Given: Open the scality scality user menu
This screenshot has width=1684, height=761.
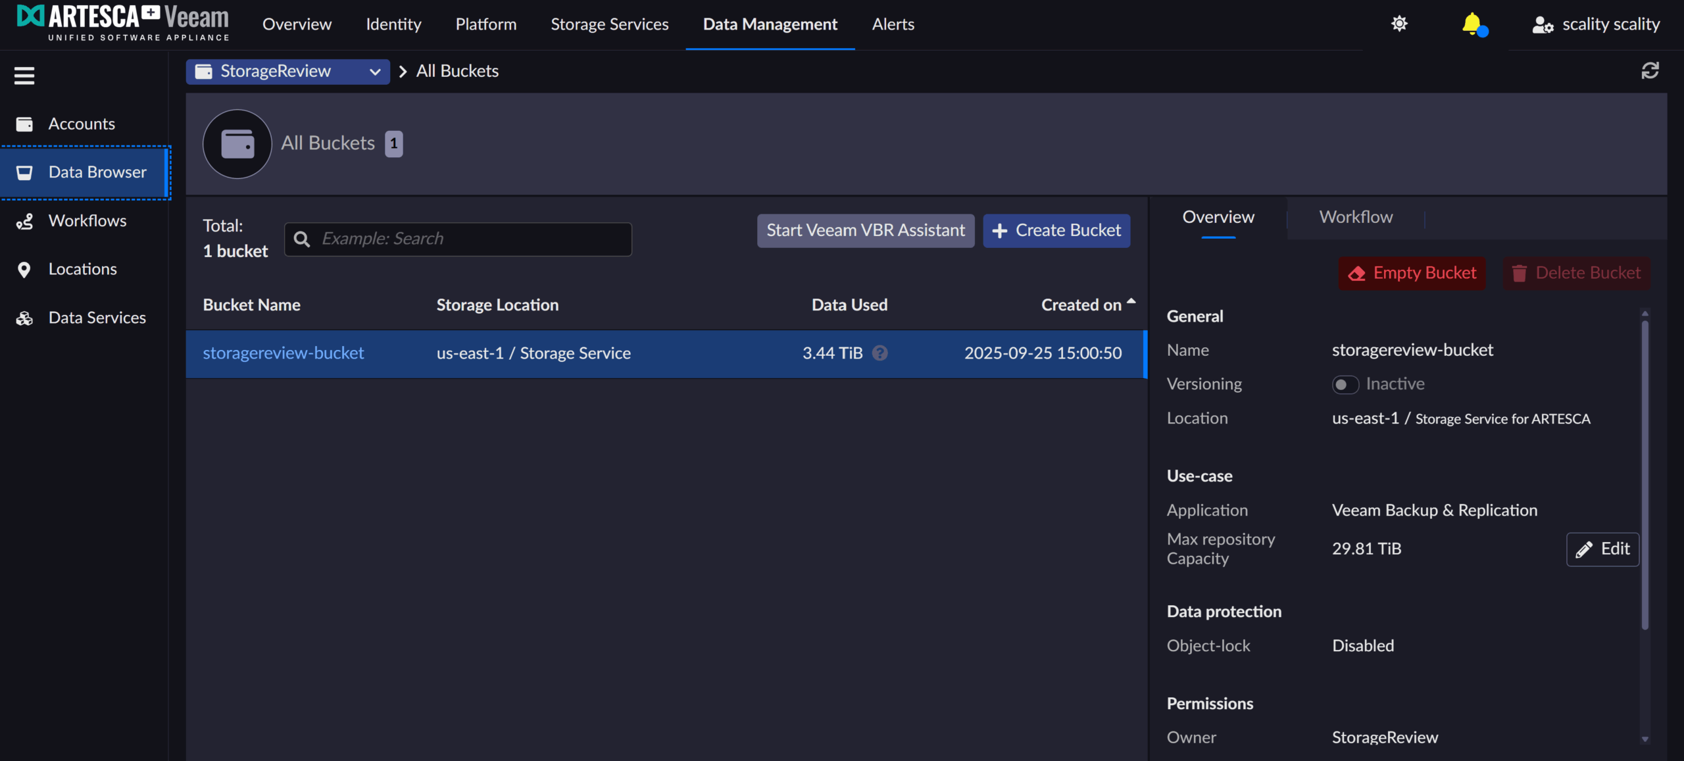Looking at the screenshot, I should [x=1597, y=24].
